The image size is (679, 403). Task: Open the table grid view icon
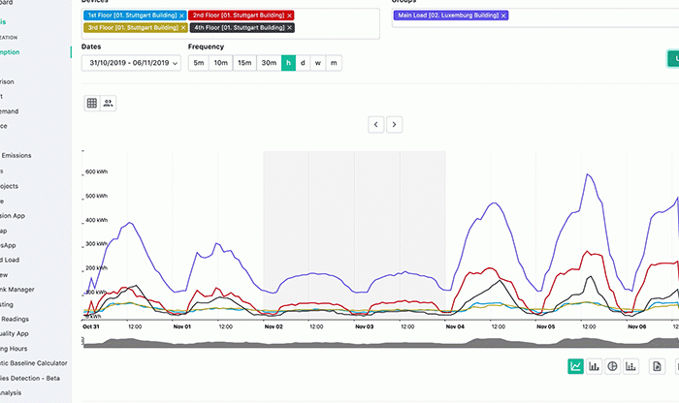92,103
